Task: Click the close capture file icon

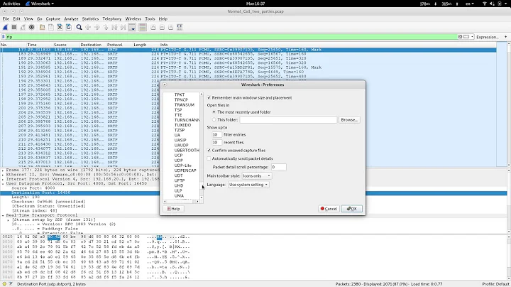Action: 60,28
